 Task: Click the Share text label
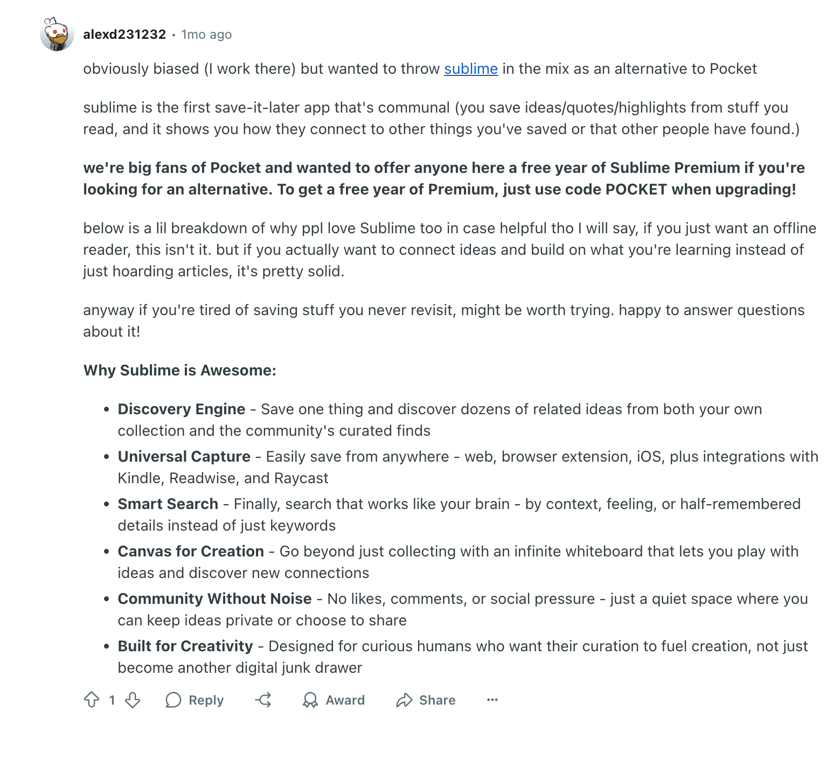(438, 700)
